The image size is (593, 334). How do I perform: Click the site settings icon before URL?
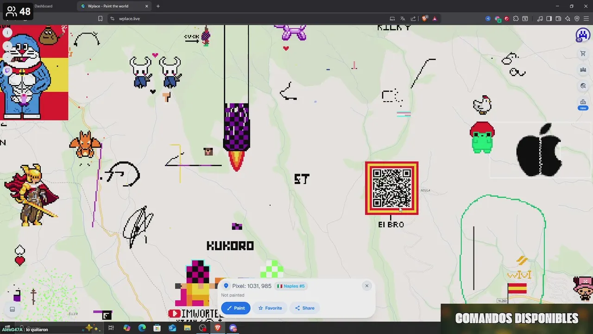point(112,19)
